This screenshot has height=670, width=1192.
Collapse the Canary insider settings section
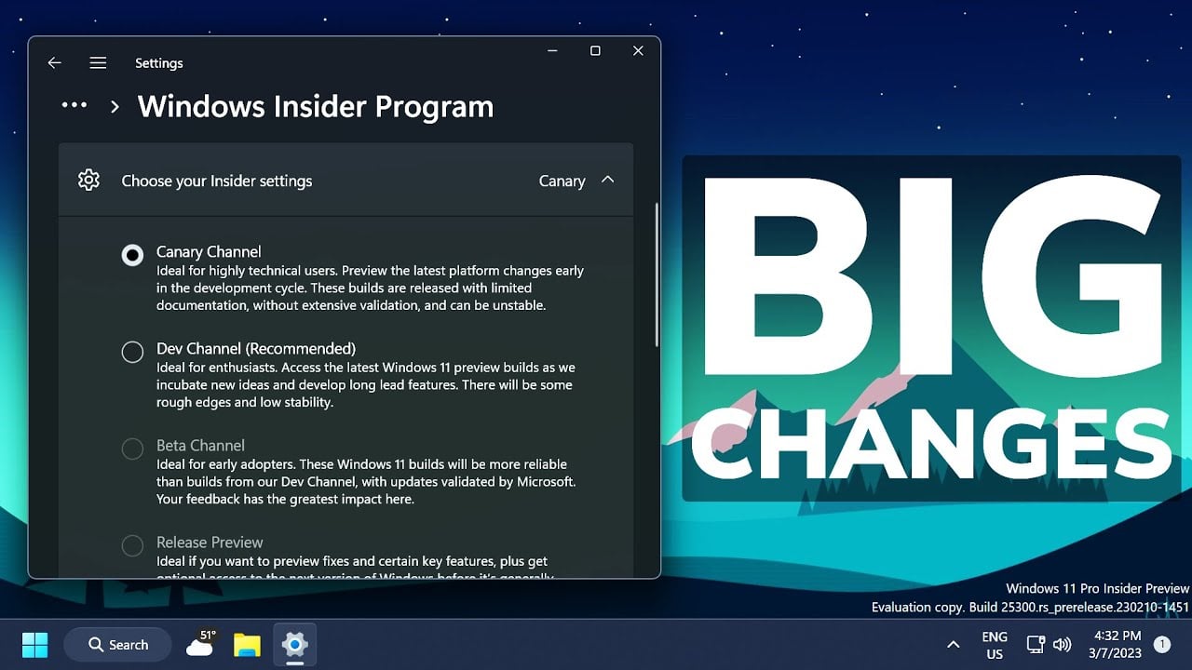point(606,181)
